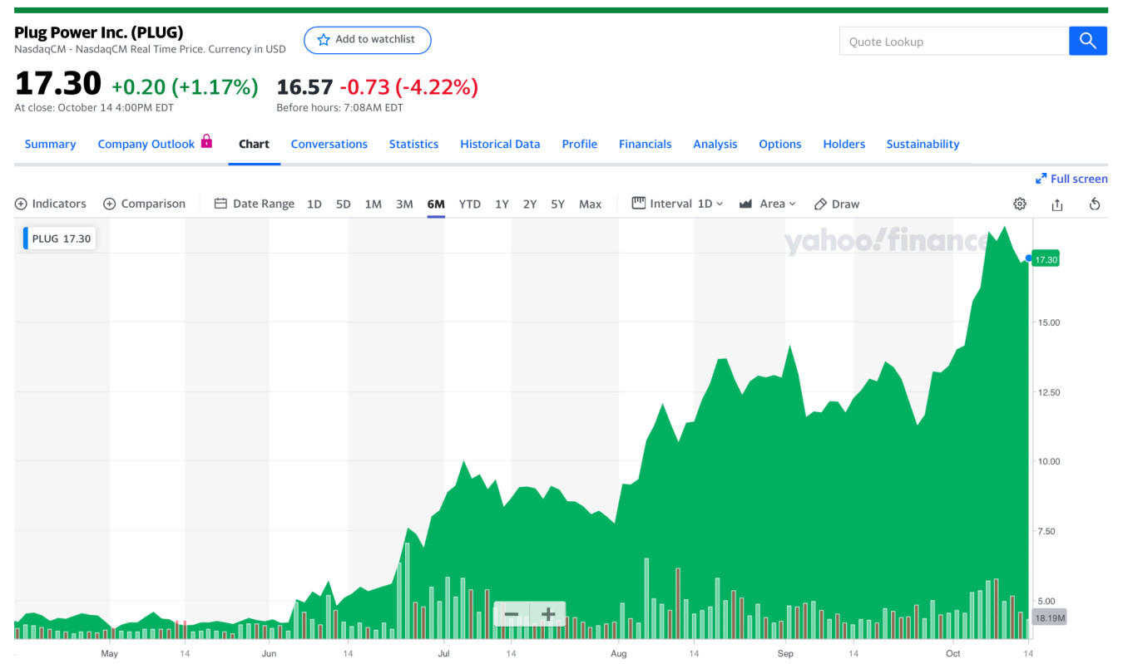Open the Company Outlook tab

coord(146,144)
